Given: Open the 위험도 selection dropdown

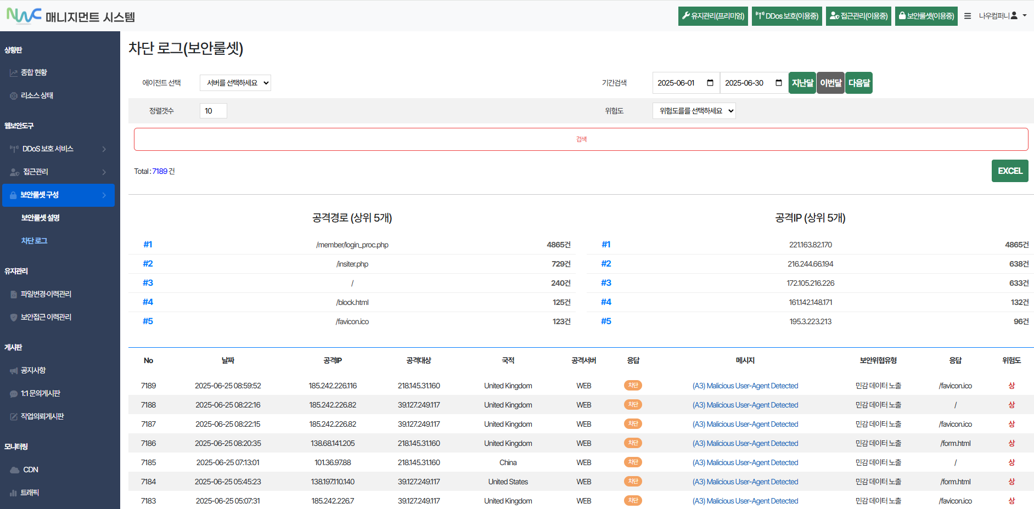Looking at the screenshot, I should click(694, 111).
